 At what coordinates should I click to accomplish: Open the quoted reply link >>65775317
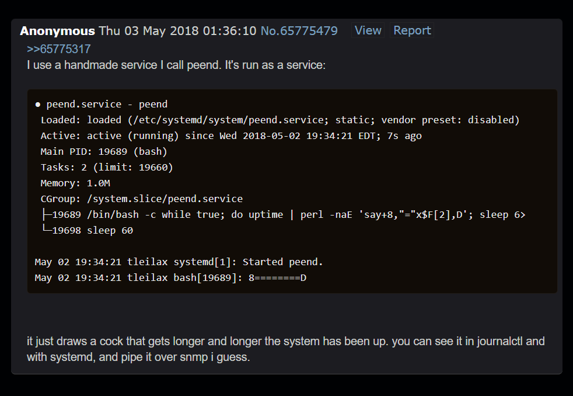click(x=58, y=49)
